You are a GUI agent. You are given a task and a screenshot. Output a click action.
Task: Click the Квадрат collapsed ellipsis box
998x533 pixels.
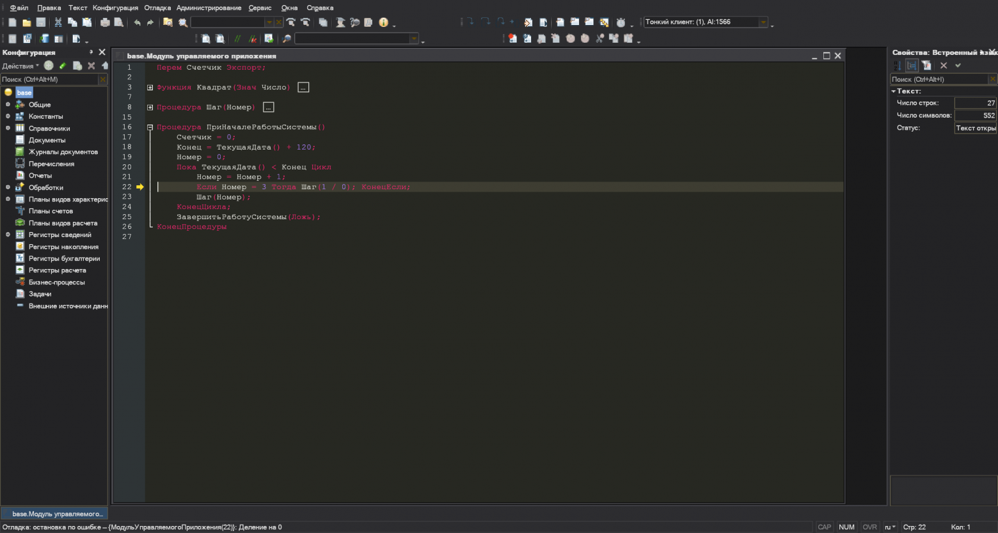[304, 88]
